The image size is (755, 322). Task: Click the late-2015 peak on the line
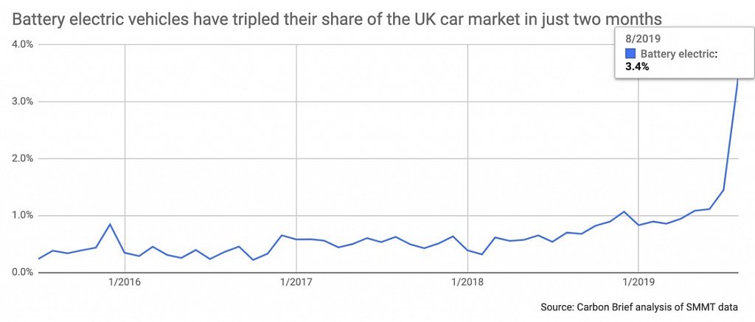[111, 224]
